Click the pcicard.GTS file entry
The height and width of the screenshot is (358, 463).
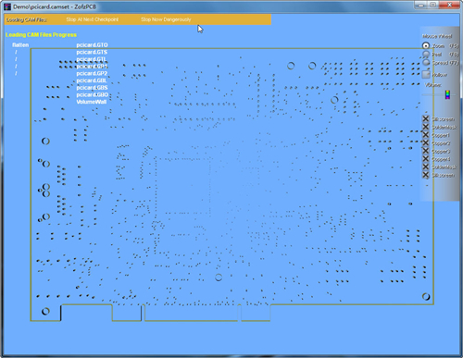92,52
